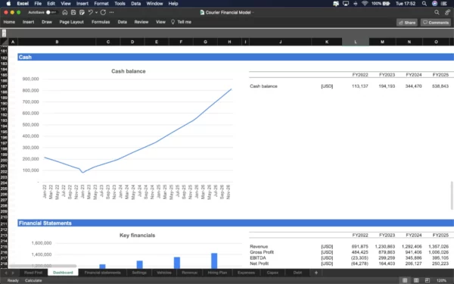This screenshot has width=454, height=284.
Task: Click the next sheet navigation arrow
Action: (13, 273)
